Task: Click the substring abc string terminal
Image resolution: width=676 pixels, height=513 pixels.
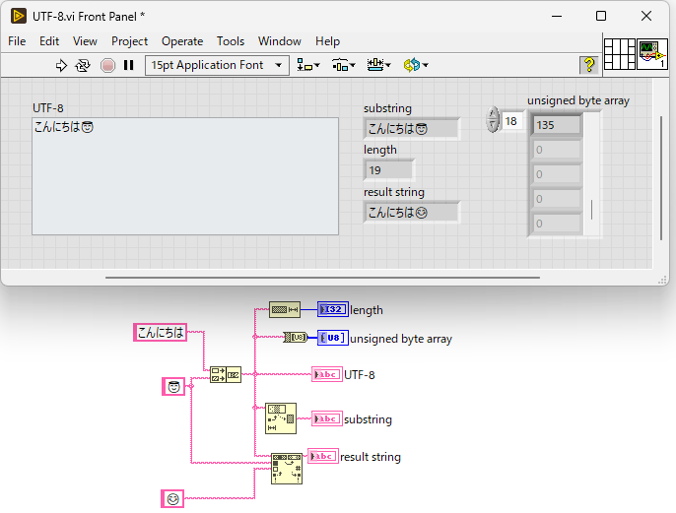Action: click(327, 418)
